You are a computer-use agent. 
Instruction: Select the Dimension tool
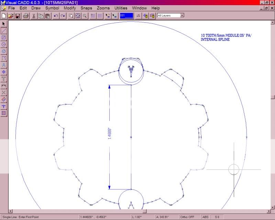point(4,86)
